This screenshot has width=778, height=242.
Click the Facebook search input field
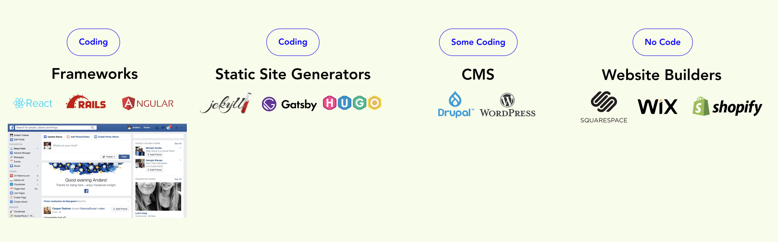tap(55, 127)
